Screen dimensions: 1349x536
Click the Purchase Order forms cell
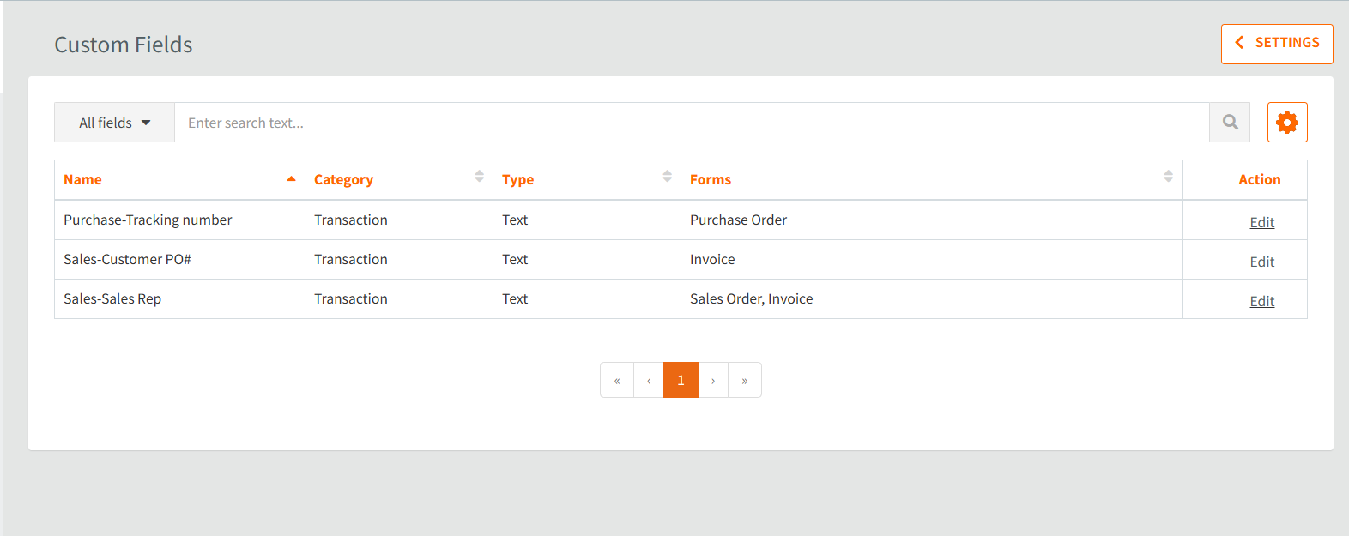point(931,220)
